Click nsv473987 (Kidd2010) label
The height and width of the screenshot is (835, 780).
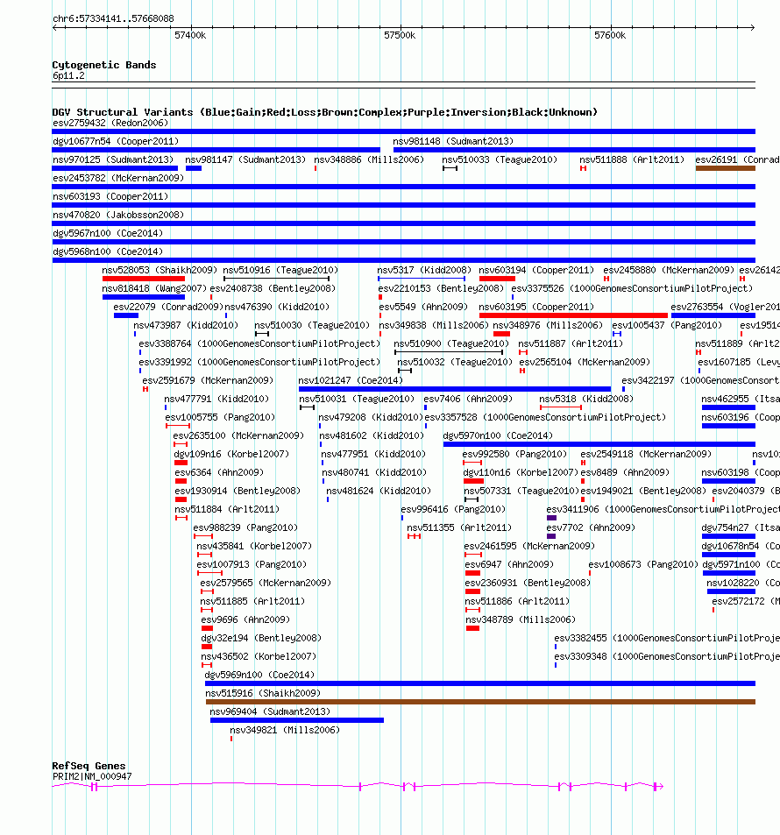186,325
